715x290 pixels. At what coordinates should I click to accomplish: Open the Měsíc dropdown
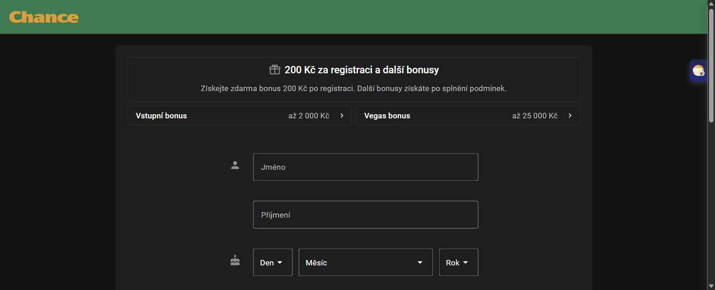click(365, 262)
